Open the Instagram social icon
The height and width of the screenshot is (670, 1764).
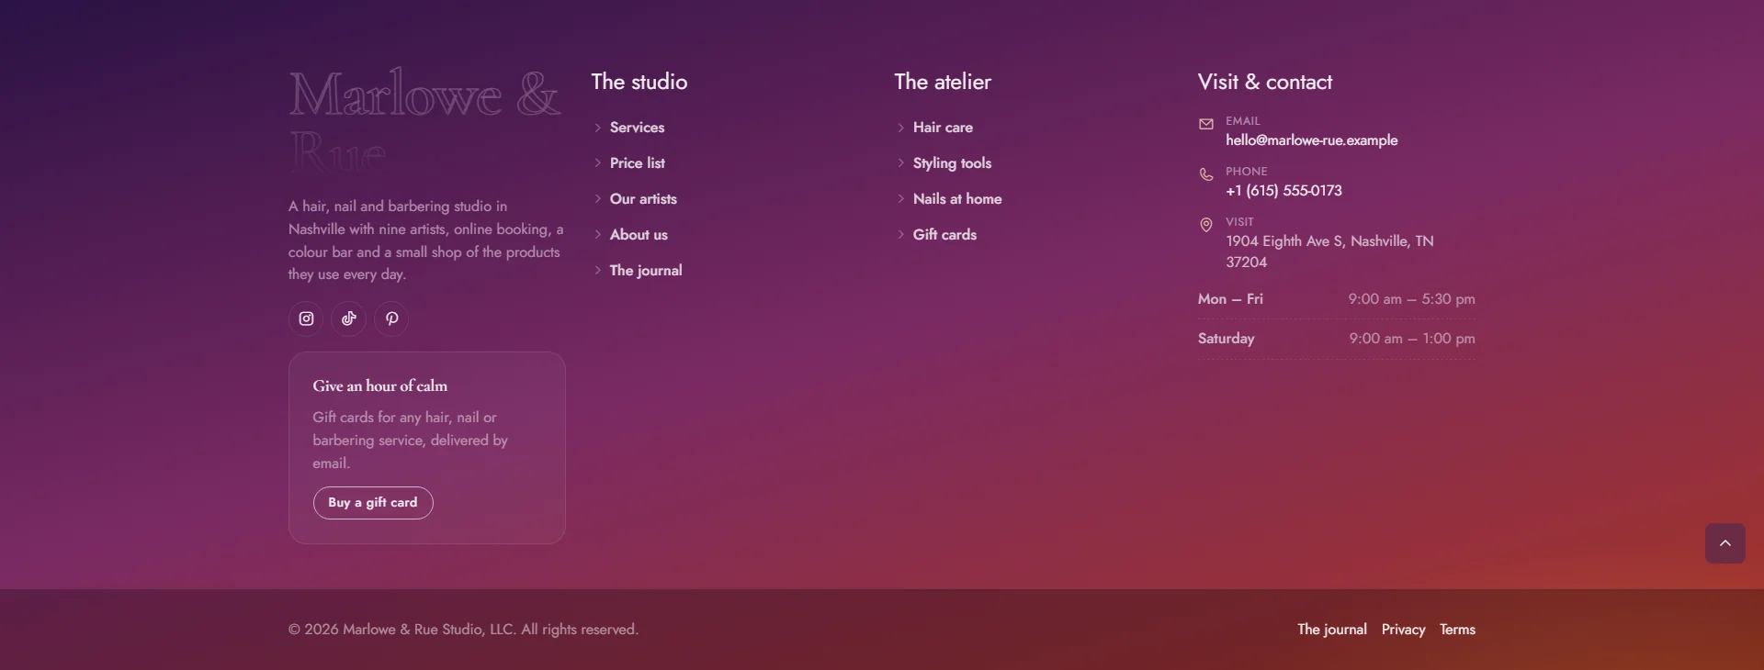click(x=306, y=318)
